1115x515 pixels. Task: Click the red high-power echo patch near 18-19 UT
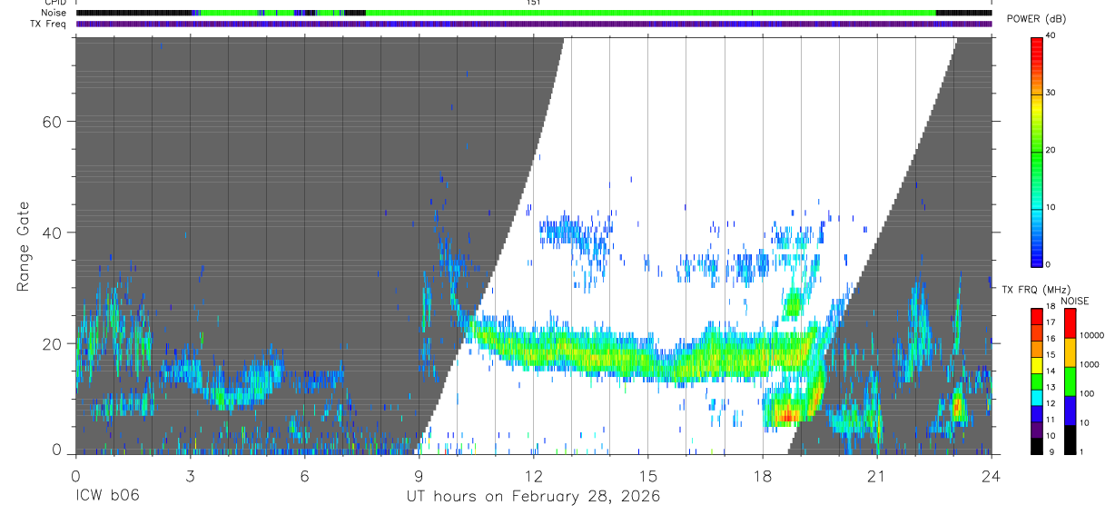point(786,416)
